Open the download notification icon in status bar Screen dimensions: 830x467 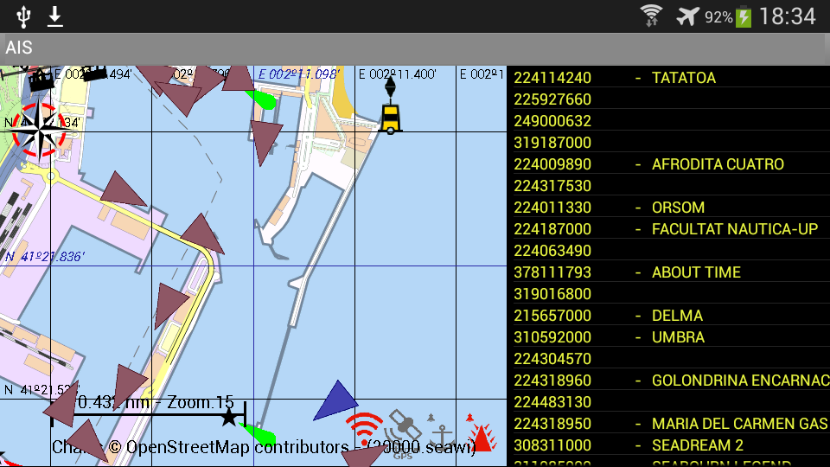pos(55,16)
